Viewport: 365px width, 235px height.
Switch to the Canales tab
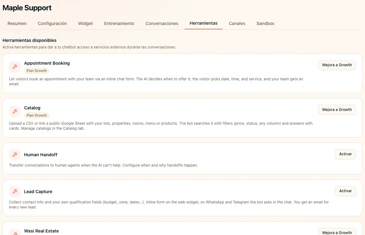click(237, 23)
